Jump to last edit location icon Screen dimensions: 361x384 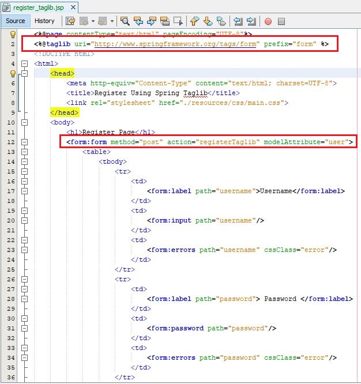coord(70,21)
